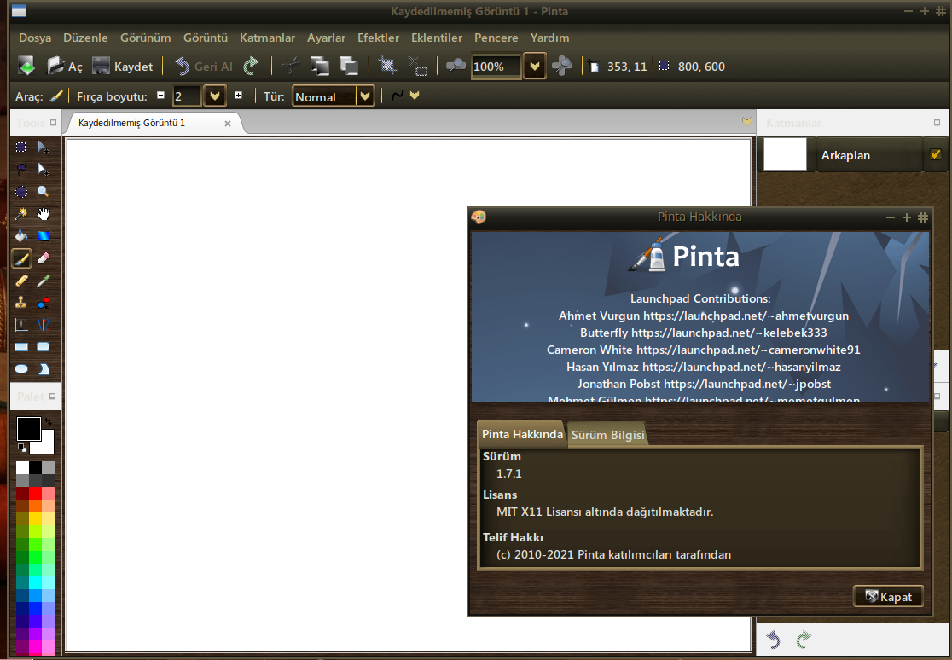Screen dimensions: 952x660
Task: Toggle the Tools panel float button
Action: pyautogui.click(x=53, y=123)
